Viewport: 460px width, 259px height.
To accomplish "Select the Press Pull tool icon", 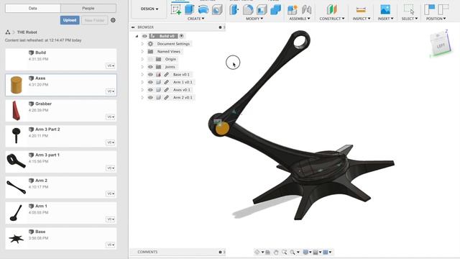I will [234, 9].
